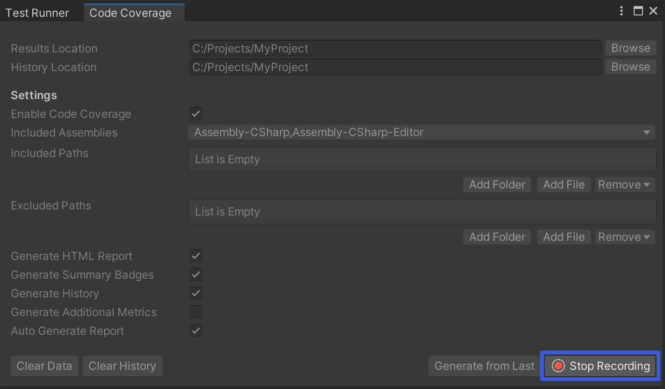The width and height of the screenshot is (665, 389).
Task: Open Remove dropdown under Included Paths
Action: coord(624,185)
